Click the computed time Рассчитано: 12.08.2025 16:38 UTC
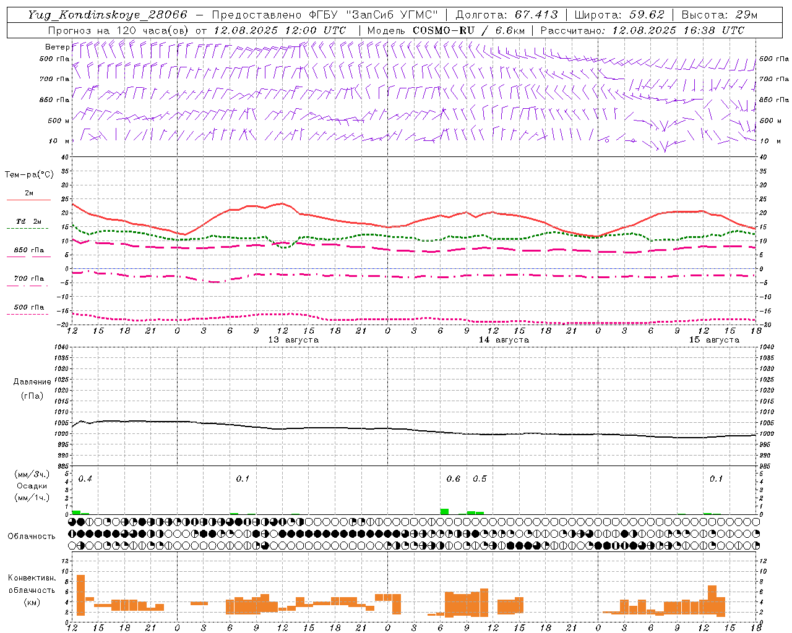 coord(642,30)
